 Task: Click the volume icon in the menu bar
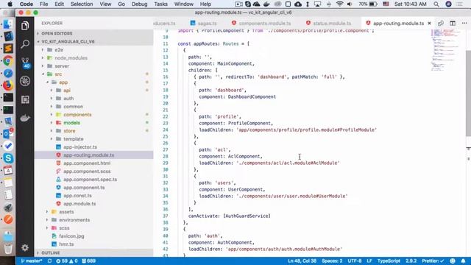tap(350, 4)
